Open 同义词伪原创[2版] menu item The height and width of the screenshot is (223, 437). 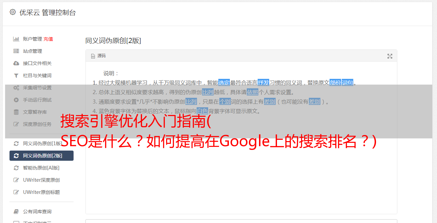pyautogui.click(x=41, y=156)
